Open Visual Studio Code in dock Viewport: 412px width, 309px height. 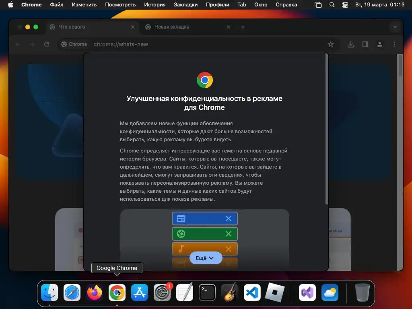[x=252, y=293]
